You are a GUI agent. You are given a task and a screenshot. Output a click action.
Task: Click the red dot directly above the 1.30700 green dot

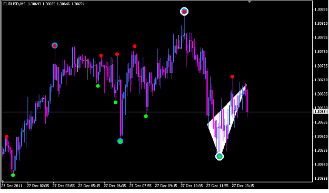coord(101,55)
